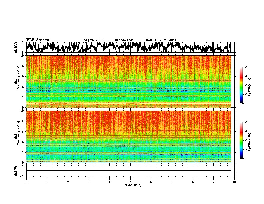264x204 pixels.
Task: Click the log(PSD) label beside ch.2 colorbar
Action: (250, 142)
